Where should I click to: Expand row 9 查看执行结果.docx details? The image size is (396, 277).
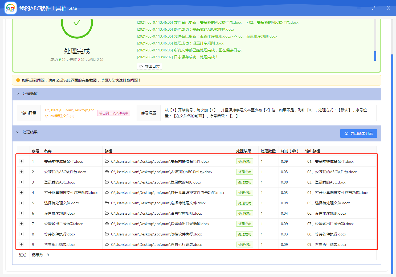coord(22,245)
